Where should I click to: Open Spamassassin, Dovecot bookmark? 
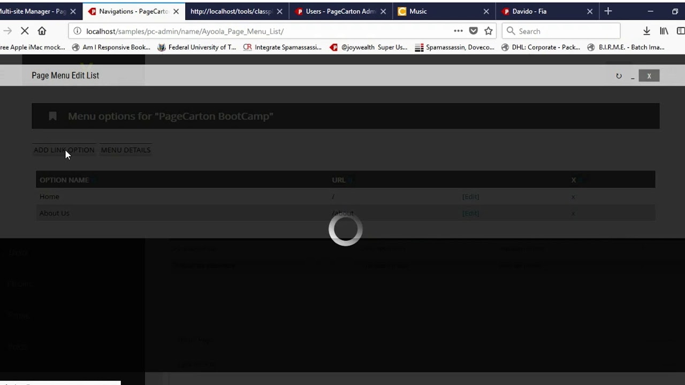tap(454, 47)
